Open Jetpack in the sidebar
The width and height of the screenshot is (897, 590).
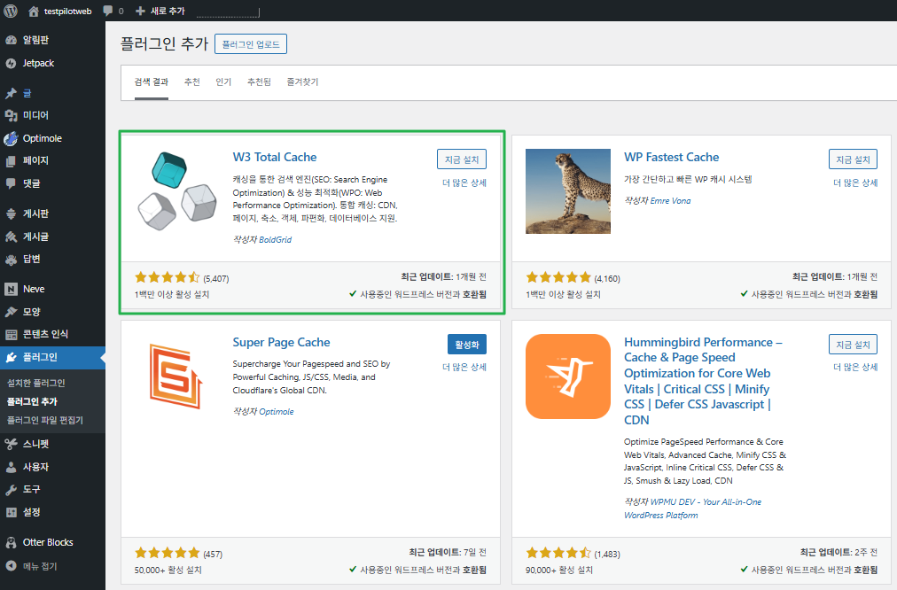pos(38,63)
